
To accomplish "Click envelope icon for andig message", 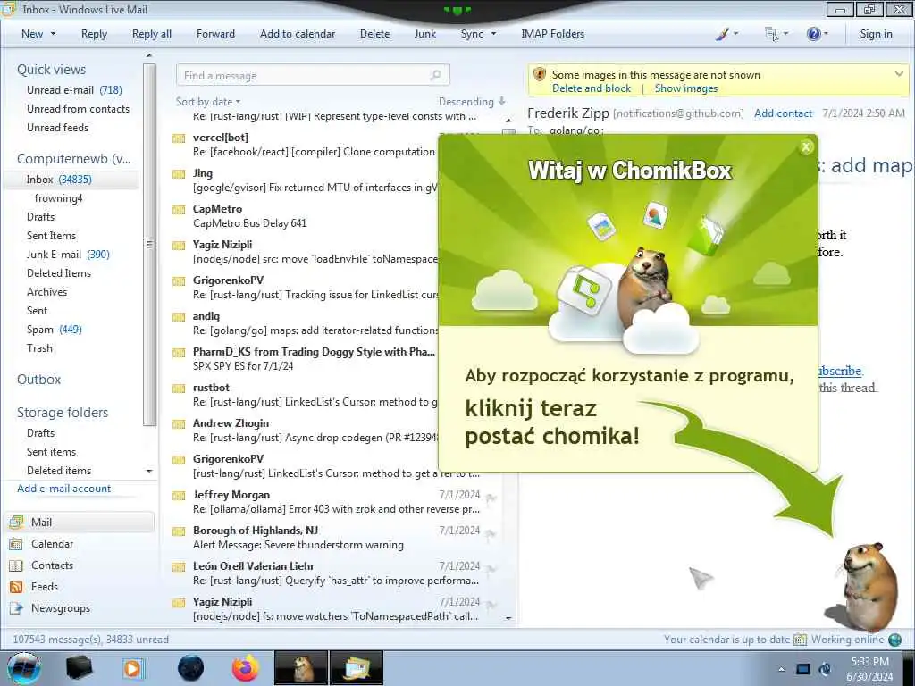I will click(x=179, y=317).
